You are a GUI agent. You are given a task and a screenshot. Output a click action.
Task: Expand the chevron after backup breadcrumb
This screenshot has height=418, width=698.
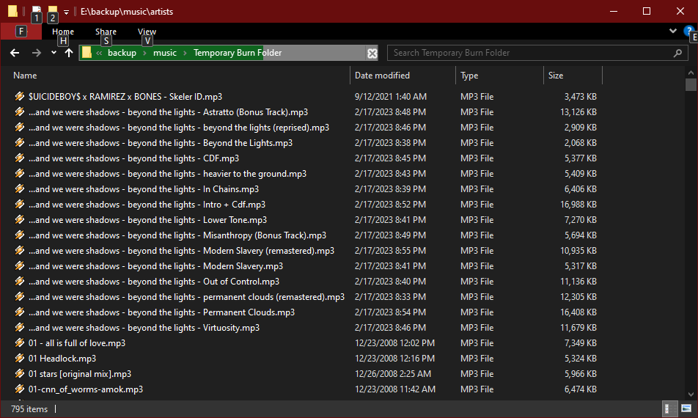[x=144, y=53]
